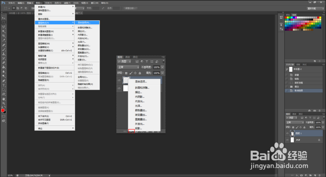Image resolution: width=326 pixels, height=177 pixels.
Task: Select the Eyedropper tool
Action: [4, 40]
